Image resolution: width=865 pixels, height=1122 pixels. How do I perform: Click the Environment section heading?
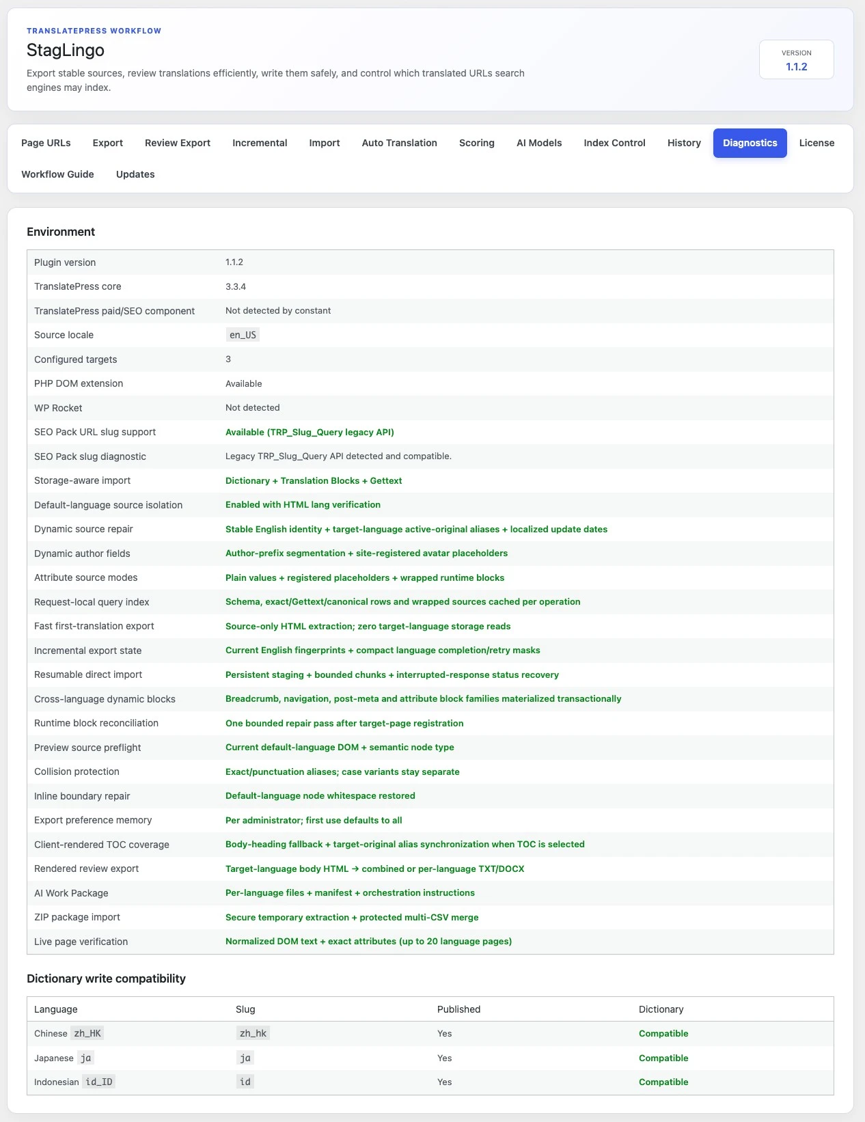(x=61, y=232)
